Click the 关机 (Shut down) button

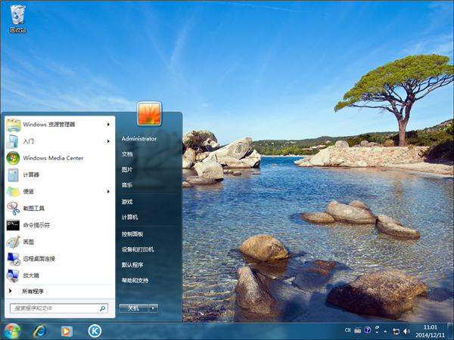(133, 308)
